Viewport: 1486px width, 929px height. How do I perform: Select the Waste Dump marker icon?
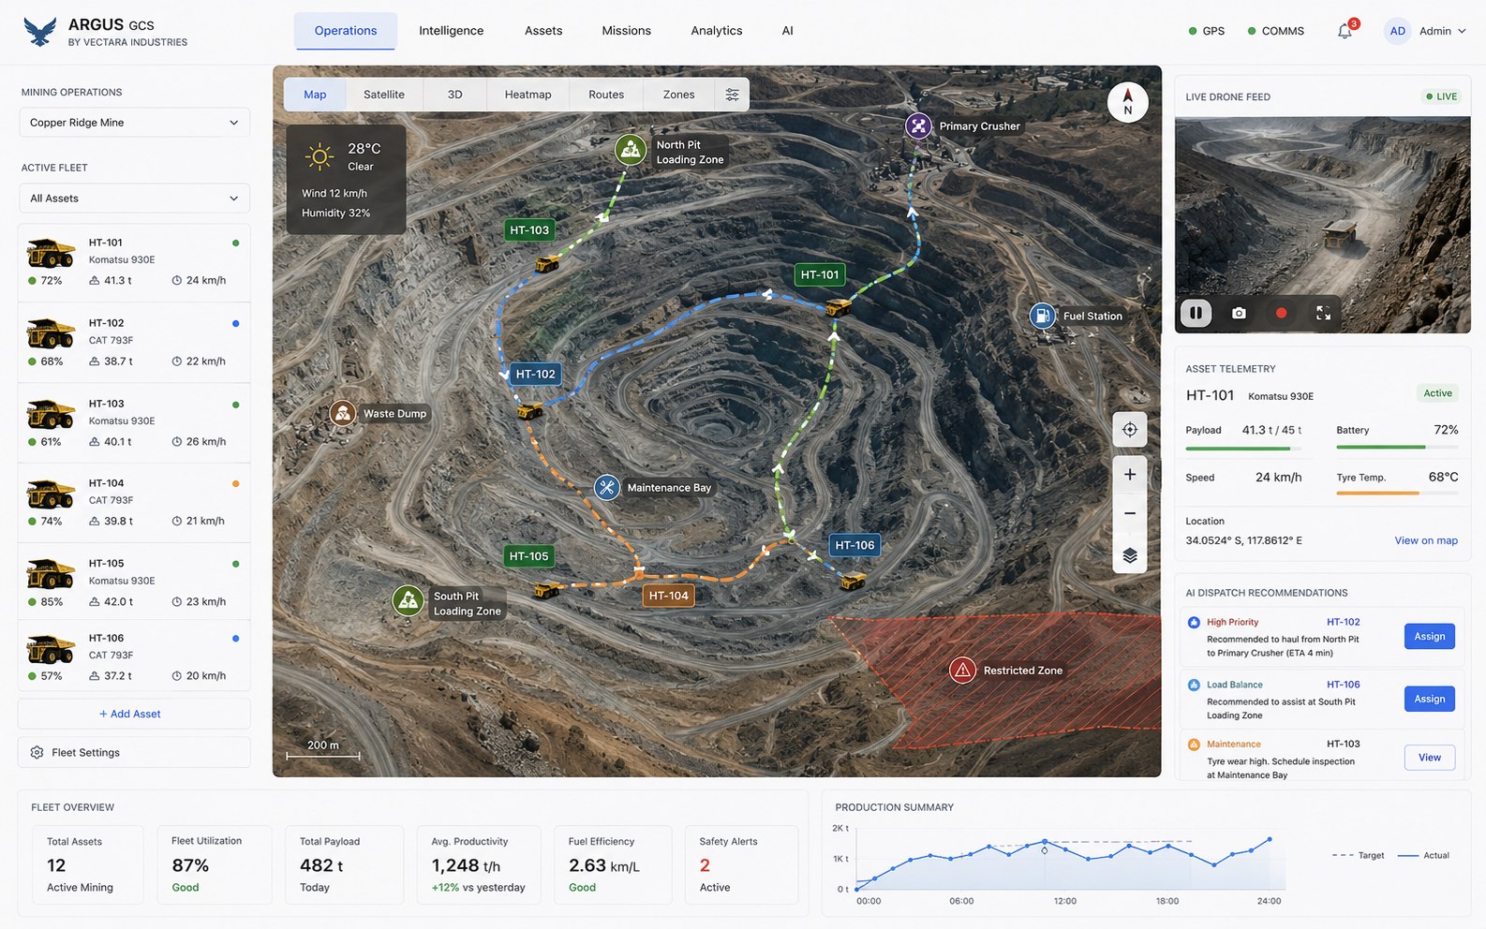(x=343, y=413)
